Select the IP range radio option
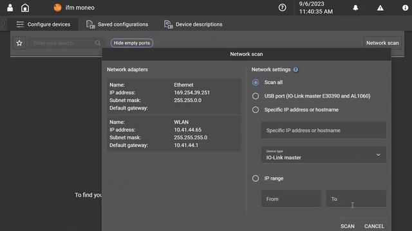 click(x=256, y=178)
